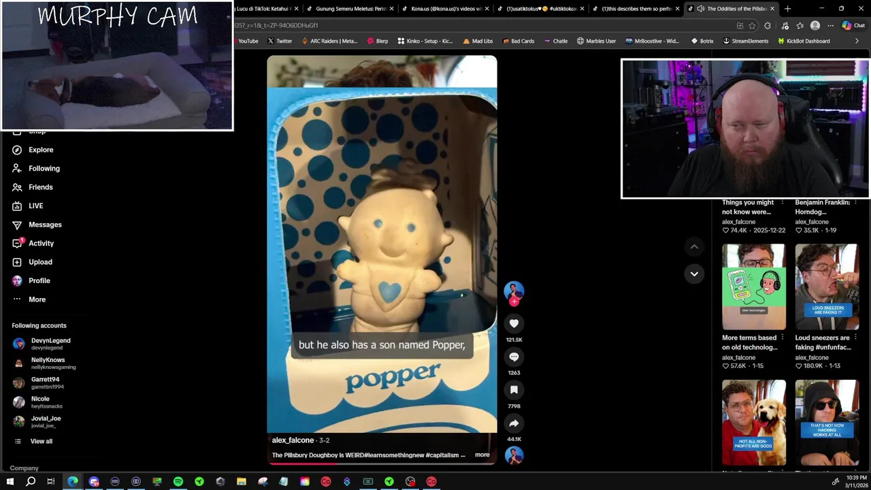This screenshot has width=871, height=490.
Task: Open the StreamElements bookmark
Action: pyautogui.click(x=745, y=41)
